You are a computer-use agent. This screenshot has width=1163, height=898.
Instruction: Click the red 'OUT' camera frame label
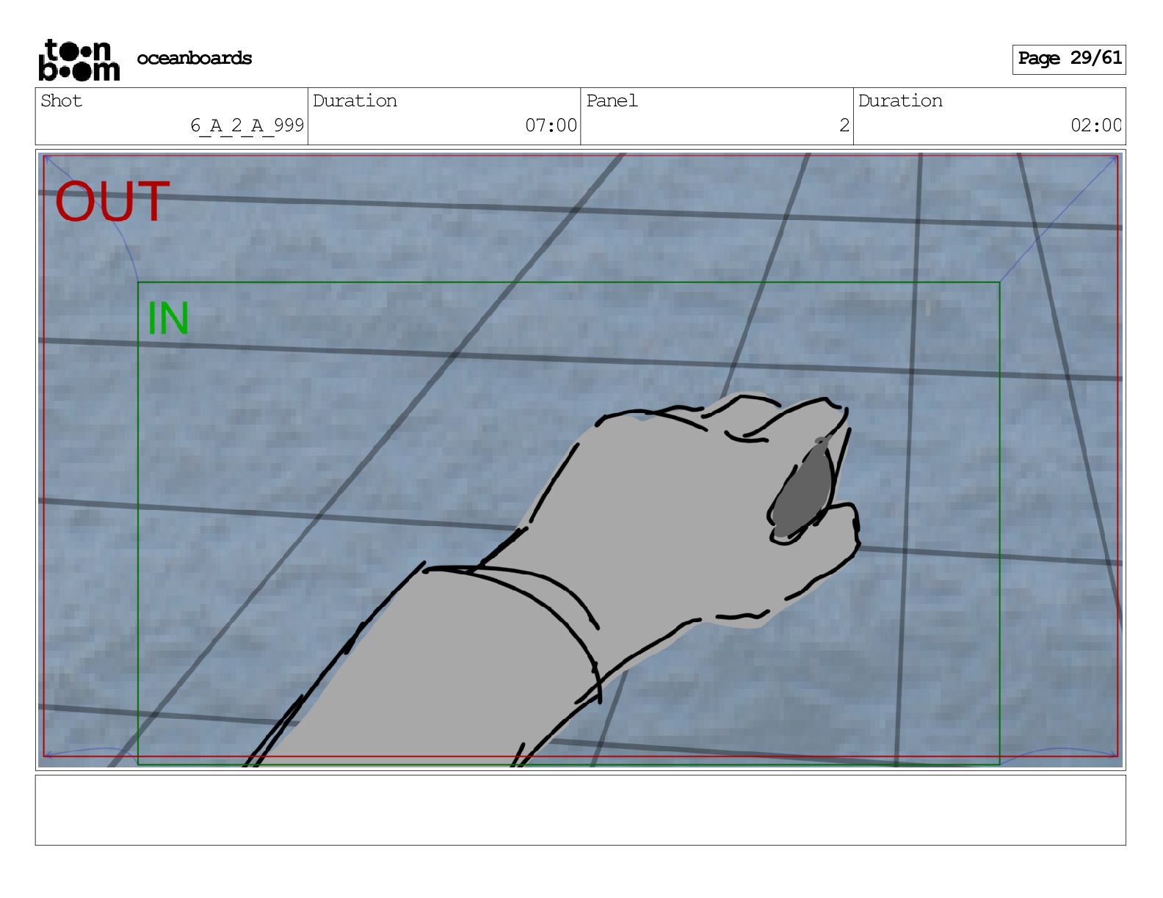(112, 202)
